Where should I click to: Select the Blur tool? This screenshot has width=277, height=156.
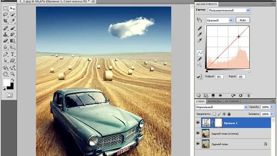point(6,47)
